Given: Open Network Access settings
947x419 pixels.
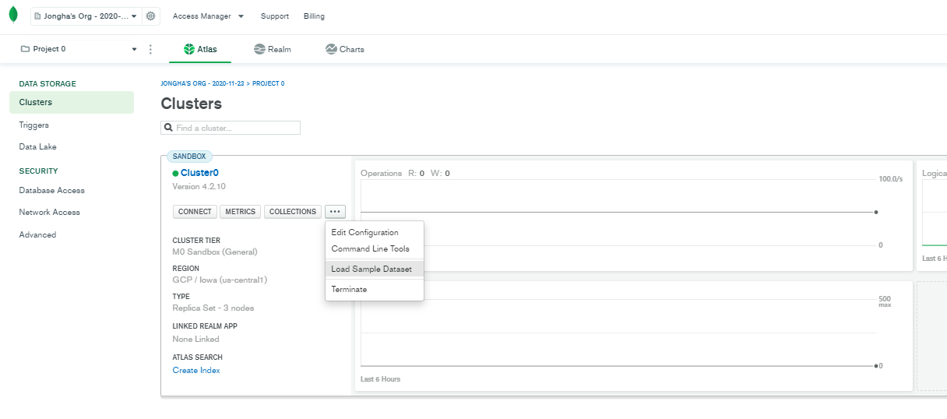Looking at the screenshot, I should [50, 212].
